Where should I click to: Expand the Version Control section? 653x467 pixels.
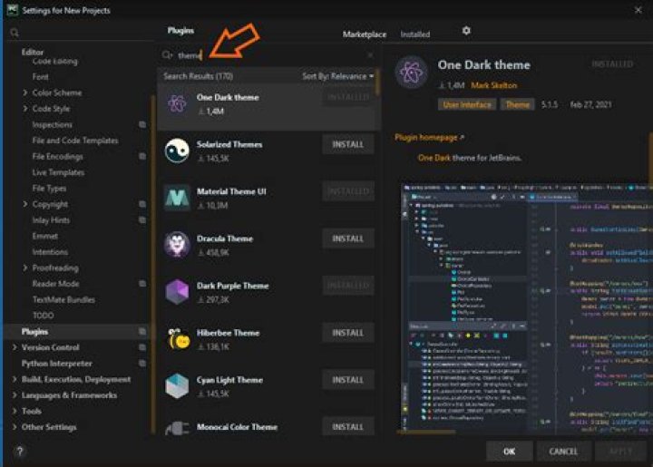(15, 347)
